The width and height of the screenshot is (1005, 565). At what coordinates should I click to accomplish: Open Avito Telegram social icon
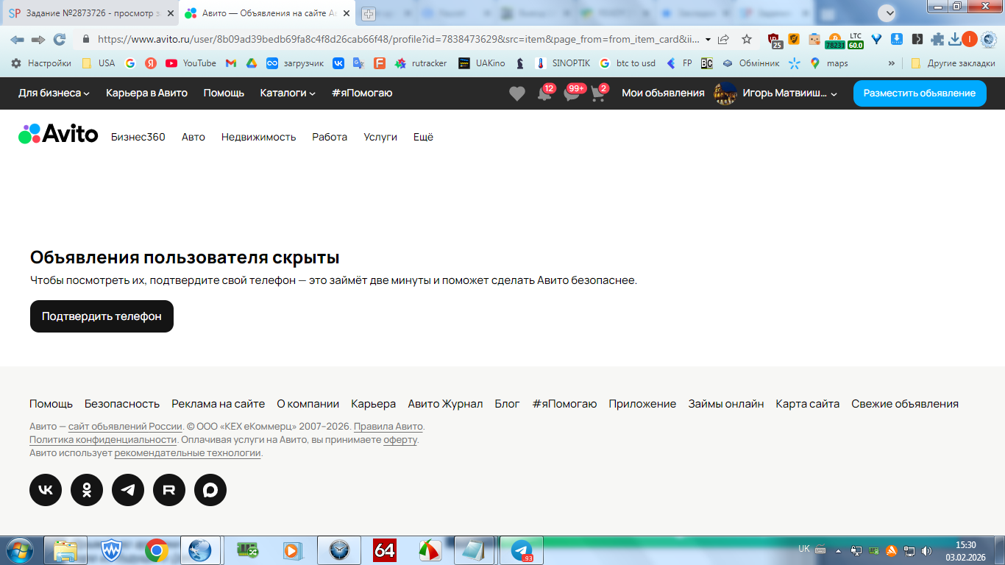tap(128, 490)
